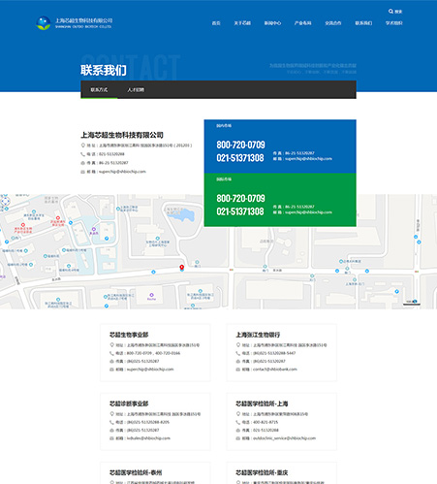Open the 产业布局 navigation item

[303, 23]
